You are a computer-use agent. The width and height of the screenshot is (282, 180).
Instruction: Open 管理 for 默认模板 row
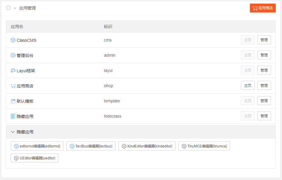tap(264, 101)
